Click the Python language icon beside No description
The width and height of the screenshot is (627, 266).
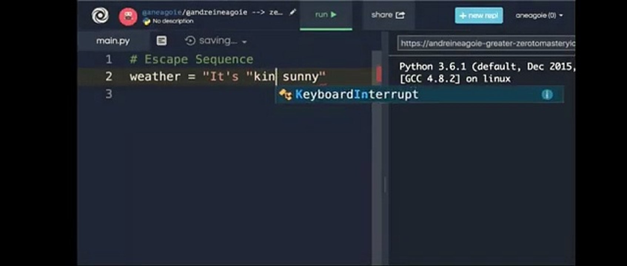pyautogui.click(x=147, y=21)
